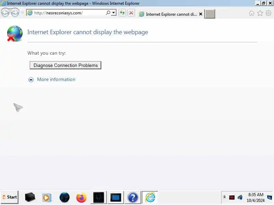Expand the More information arrow
274x205 pixels.
click(x=31, y=80)
